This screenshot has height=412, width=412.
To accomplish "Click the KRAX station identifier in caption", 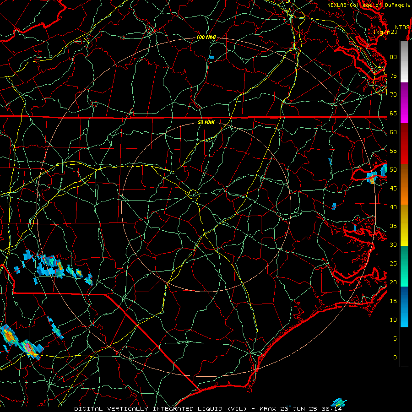I will click(x=267, y=409).
